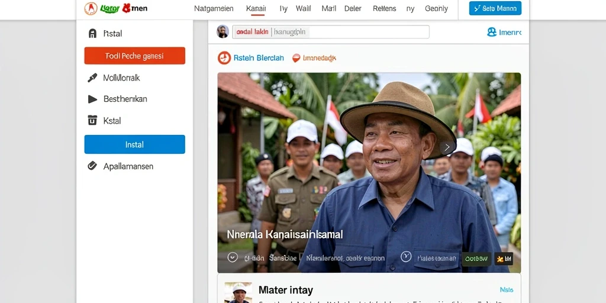Click the star badge on photo
Viewport: 606px width, 303px height.
tap(504, 259)
